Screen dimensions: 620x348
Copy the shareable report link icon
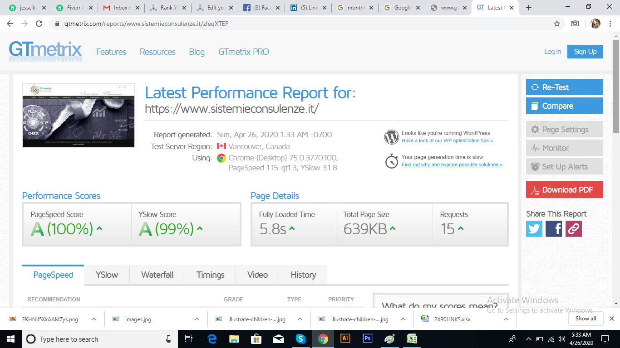[x=573, y=229]
